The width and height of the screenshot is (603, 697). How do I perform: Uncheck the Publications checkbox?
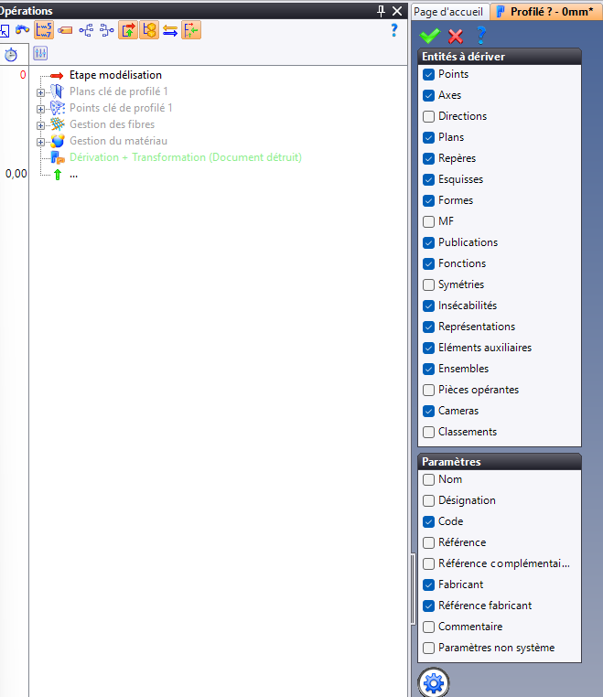pyautogui.click(x=428, y=242)
